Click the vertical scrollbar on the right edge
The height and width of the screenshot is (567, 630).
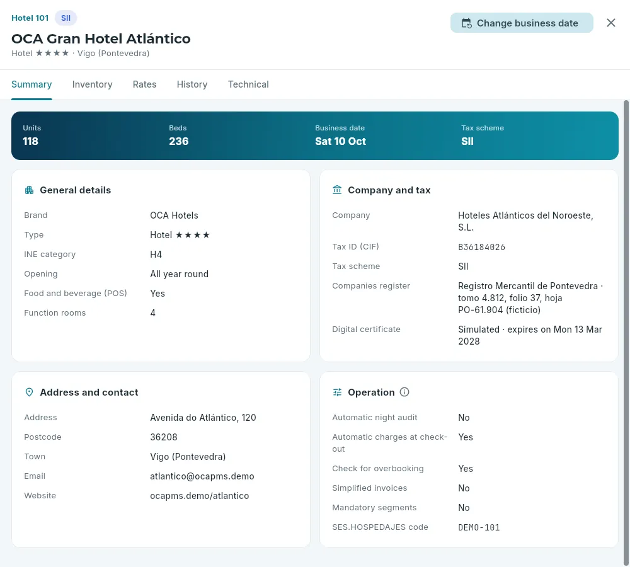(x=626, y=331)
